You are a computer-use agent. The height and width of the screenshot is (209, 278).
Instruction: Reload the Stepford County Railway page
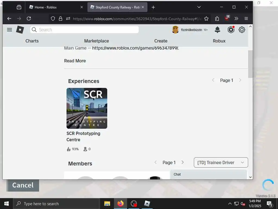tap(29, 19)
